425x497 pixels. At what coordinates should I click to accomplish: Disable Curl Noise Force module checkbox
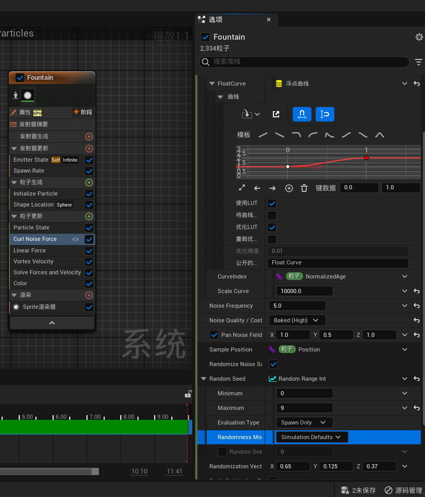pyautogui.click(x=89, y=239)
